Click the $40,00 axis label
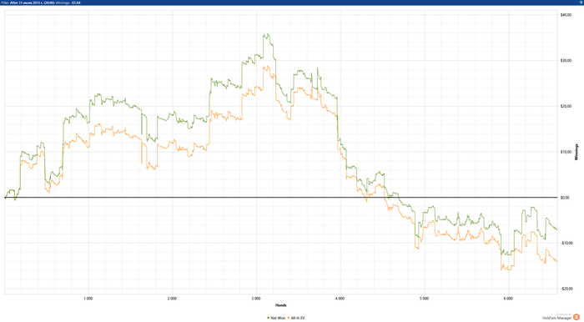 point(566,15)
